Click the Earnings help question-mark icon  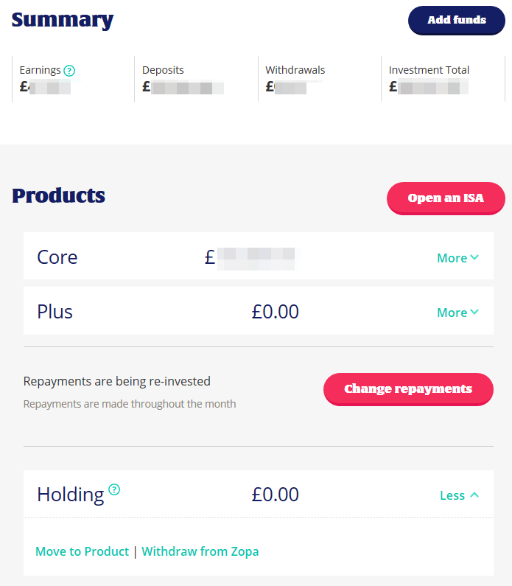pyautogui.click(x=69, y=71)
